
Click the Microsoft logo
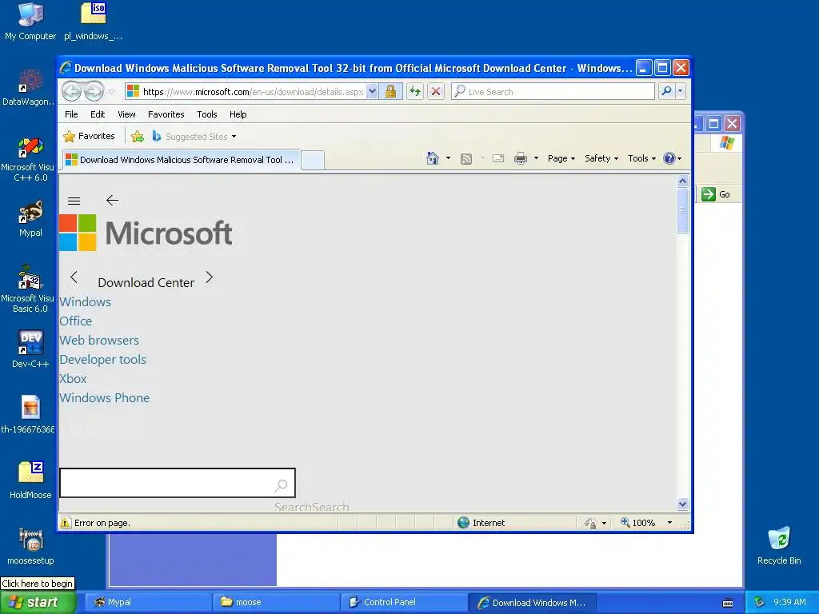click(146, 233)
